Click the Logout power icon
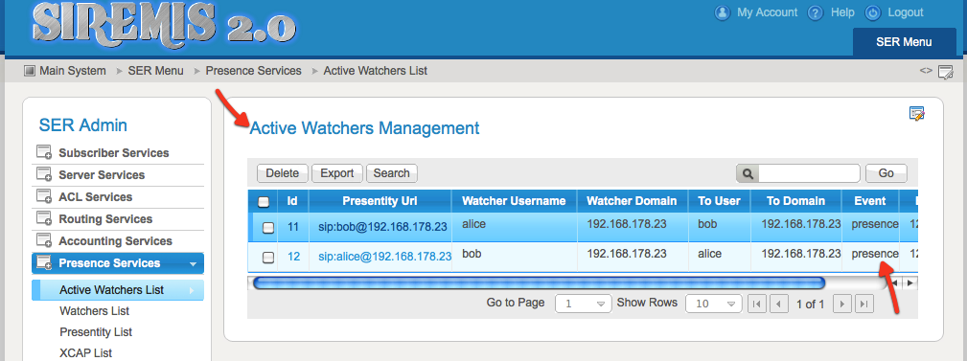 [873, 13]
